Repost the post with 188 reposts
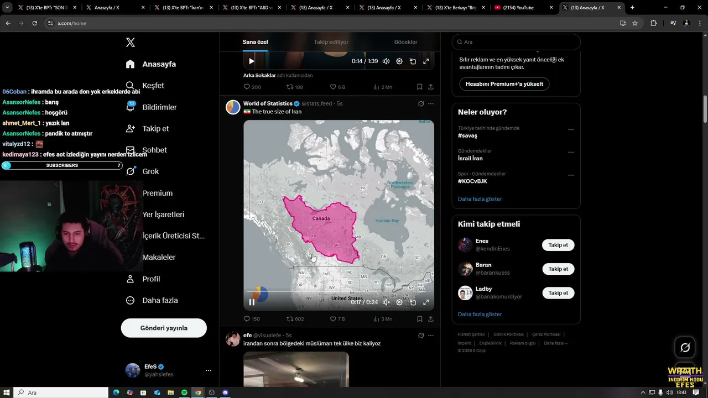This screenshot has height=398, width=708. click(295, 87)
